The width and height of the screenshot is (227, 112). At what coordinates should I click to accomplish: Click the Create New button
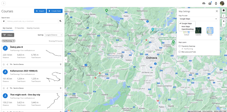click(54, 11)
